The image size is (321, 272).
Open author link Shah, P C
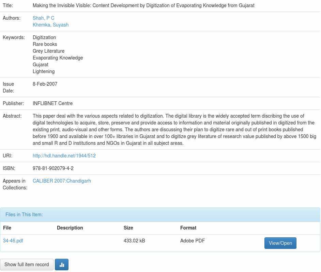click(43, 18)
